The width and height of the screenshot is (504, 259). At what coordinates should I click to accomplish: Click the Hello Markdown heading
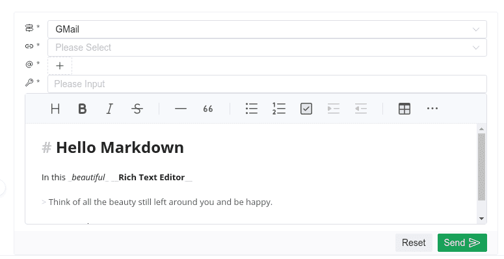(120, 148)
